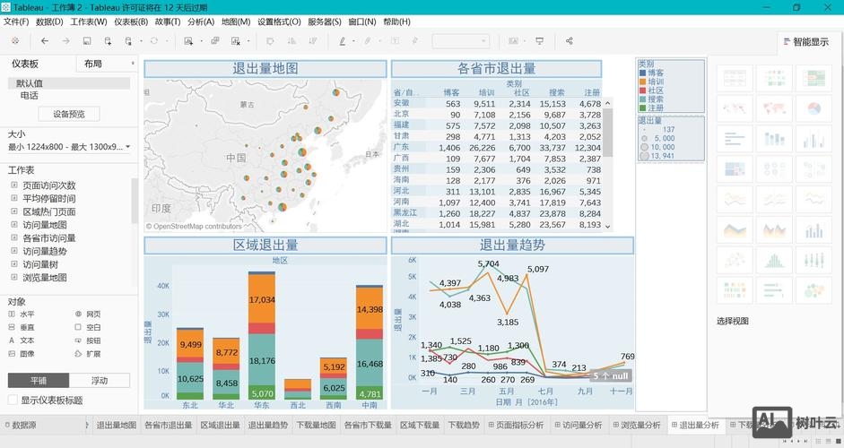The height and width of the screenshot is (448, 844).
Task: Open the 分析(A) menu
Action: (x=201, y=22)
